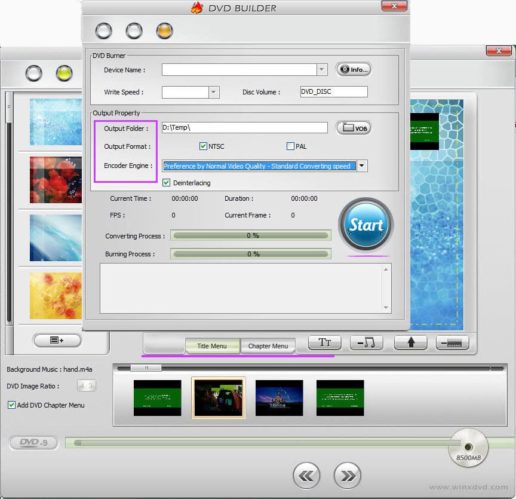Screen dimensions: 516x499
Task: Click the Info button next to Device Name
Action: pyautogui.click(x=353, y=69)
